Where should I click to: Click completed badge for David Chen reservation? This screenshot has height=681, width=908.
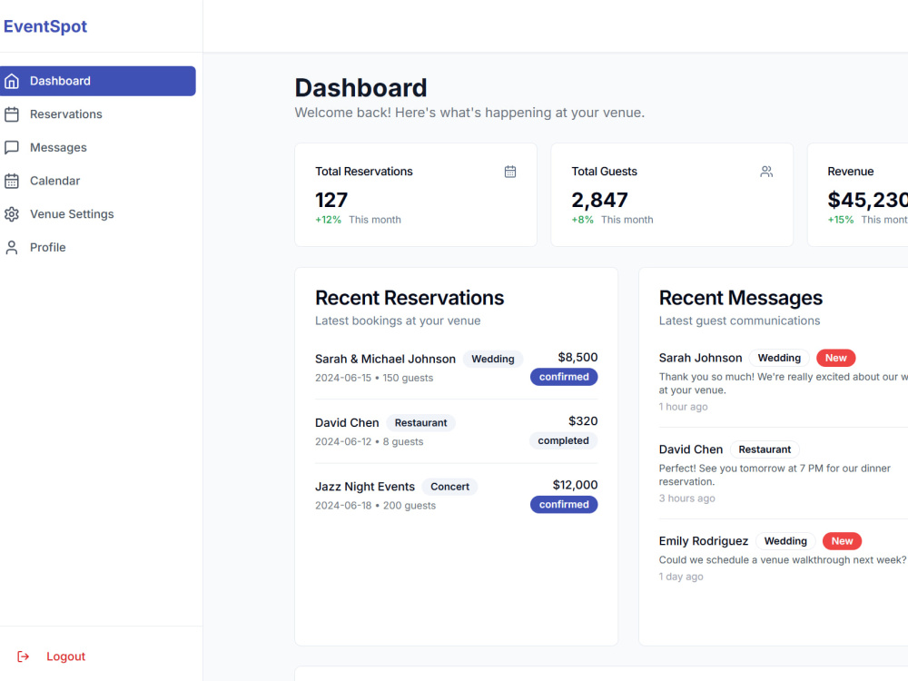pyautogui.click(x=564, y=440)
